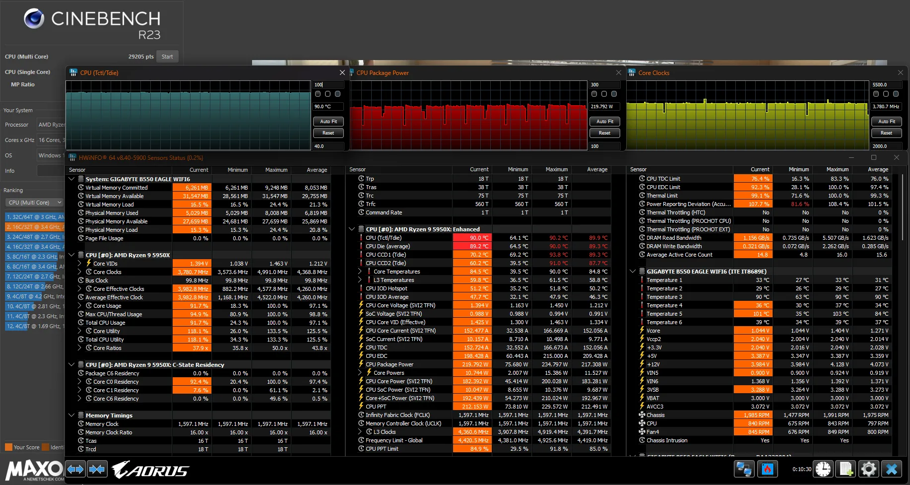910x485 pixels.
Task: Expand the Core VIDs sensor row
Action: (79, 264)
